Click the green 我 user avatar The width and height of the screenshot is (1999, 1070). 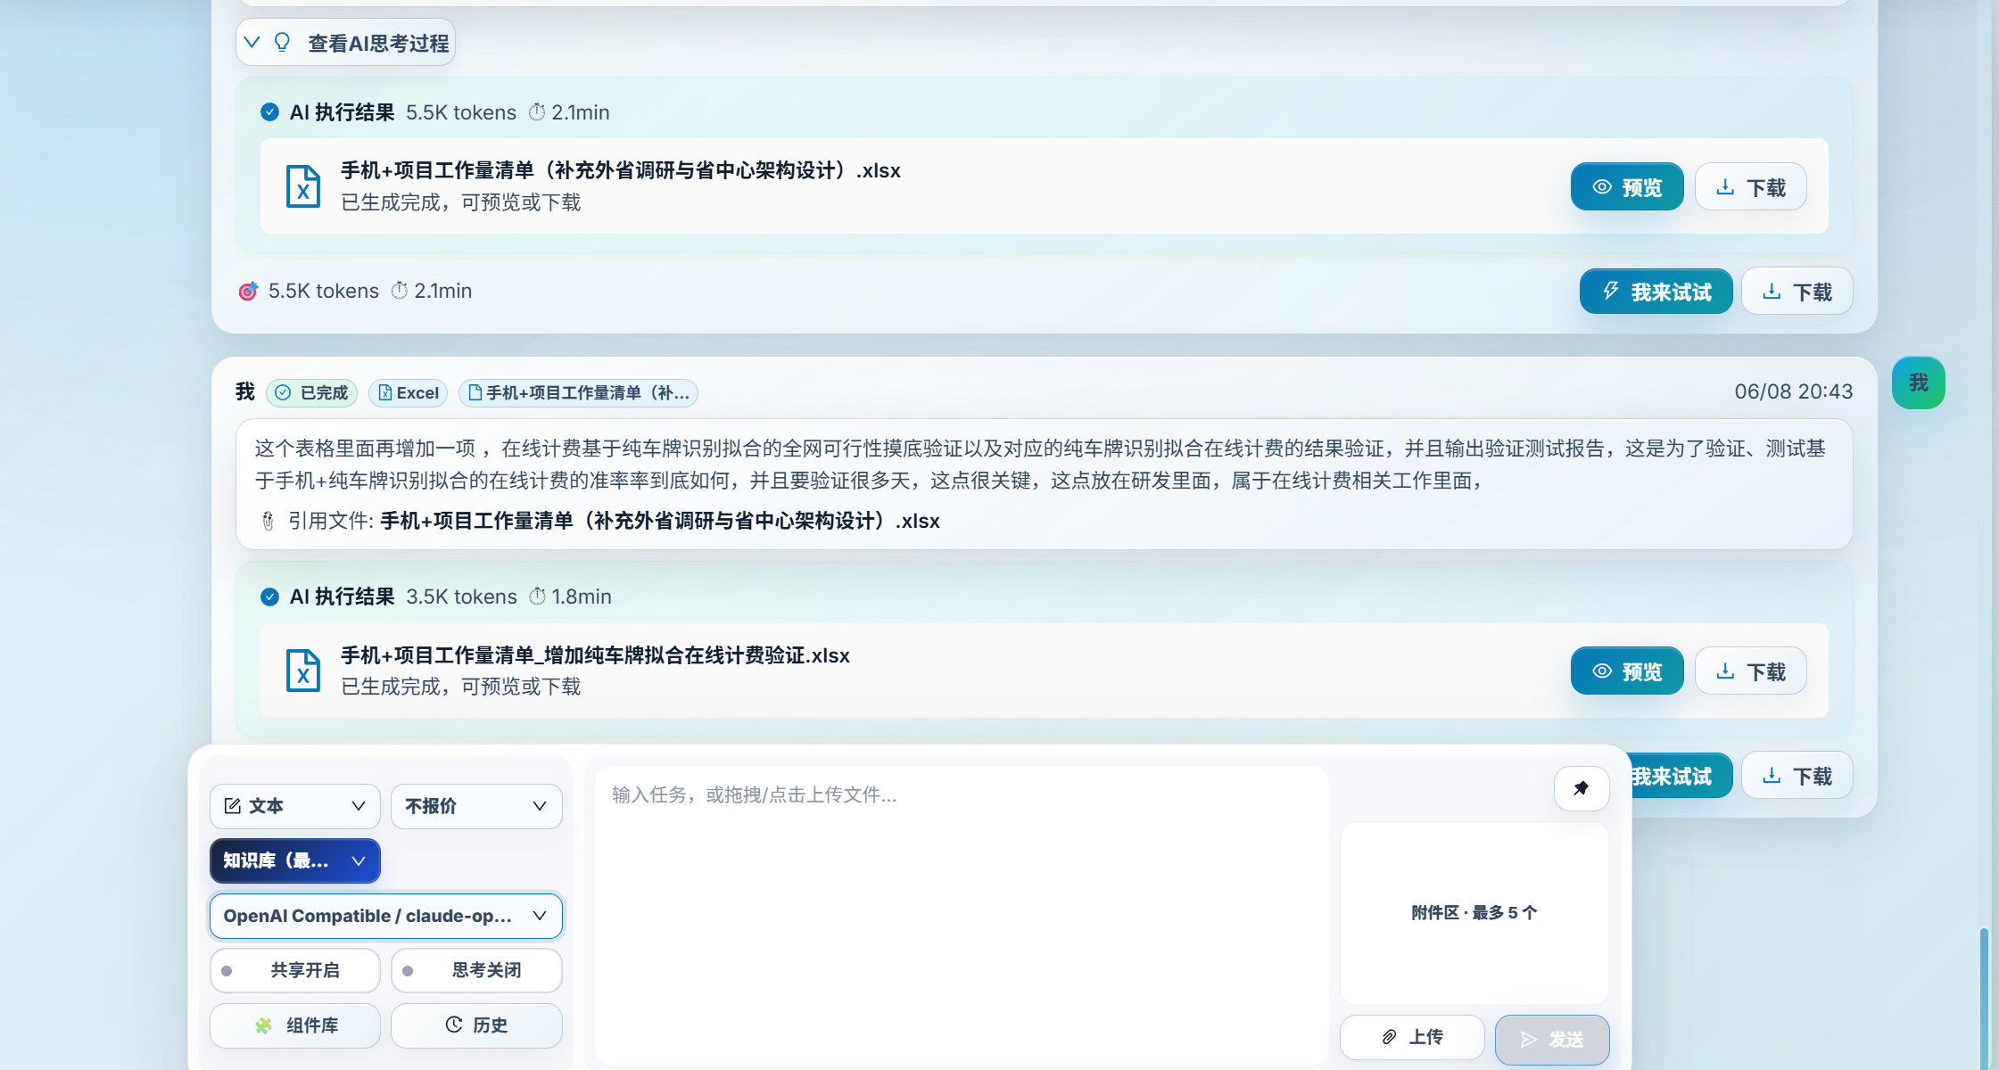pos(1919,383)
